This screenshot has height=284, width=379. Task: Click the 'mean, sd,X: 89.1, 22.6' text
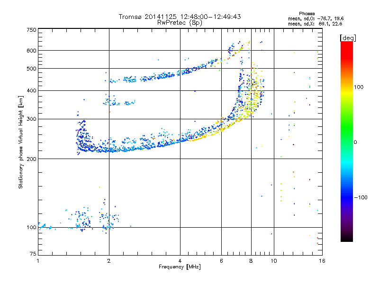[x=315, y=24]
